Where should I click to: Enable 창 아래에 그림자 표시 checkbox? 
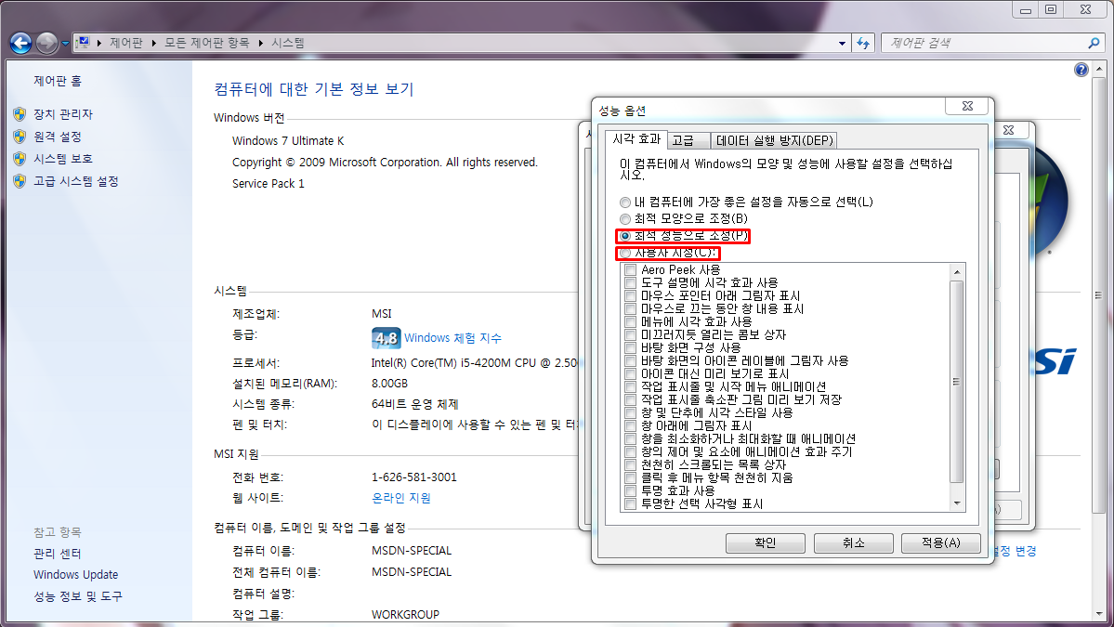click(630, 425)
